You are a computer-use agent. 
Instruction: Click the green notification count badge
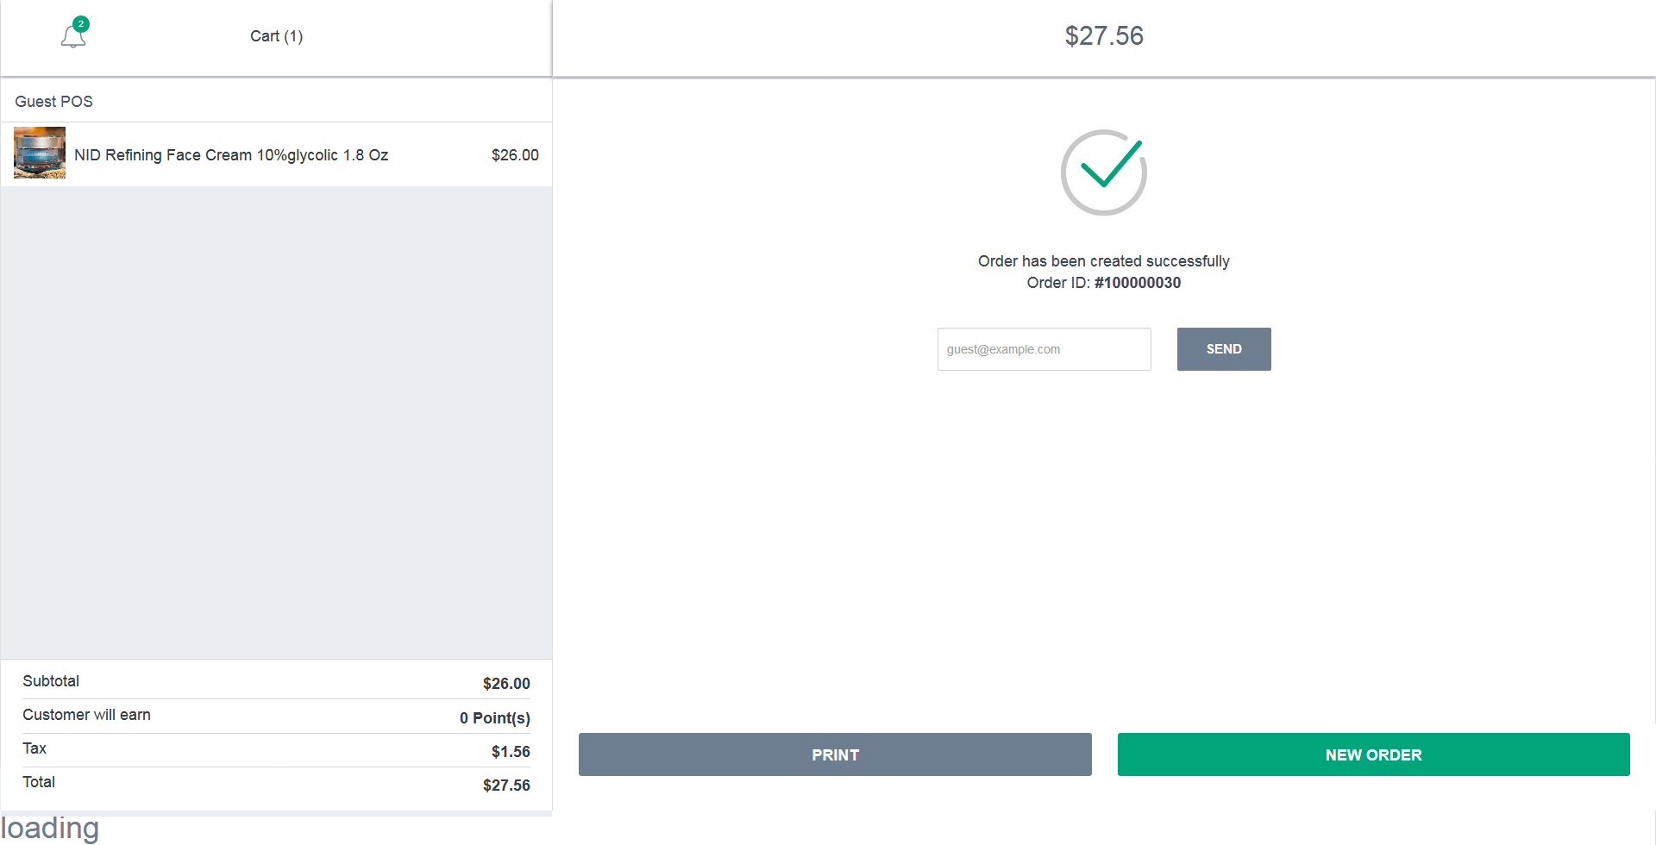81,24
